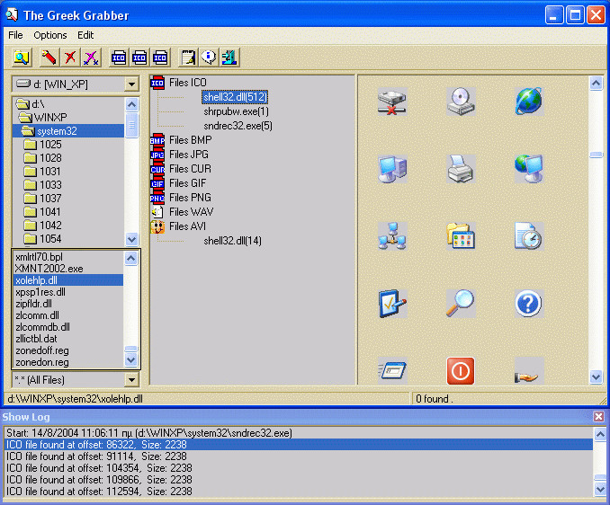This screenshot has width=610, height=505.
Task: Select the blue question mark help icon
Action: (x=528, y=303)
